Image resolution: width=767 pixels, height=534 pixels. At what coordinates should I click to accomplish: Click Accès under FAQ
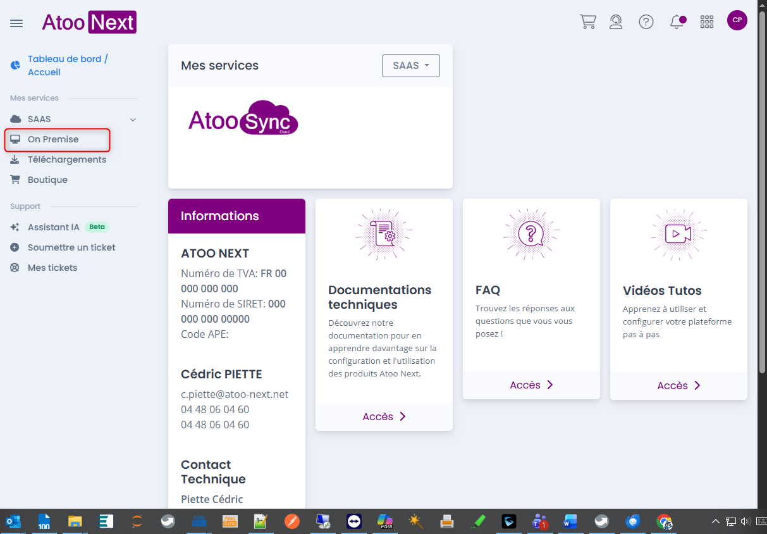[x=531, y=385]
